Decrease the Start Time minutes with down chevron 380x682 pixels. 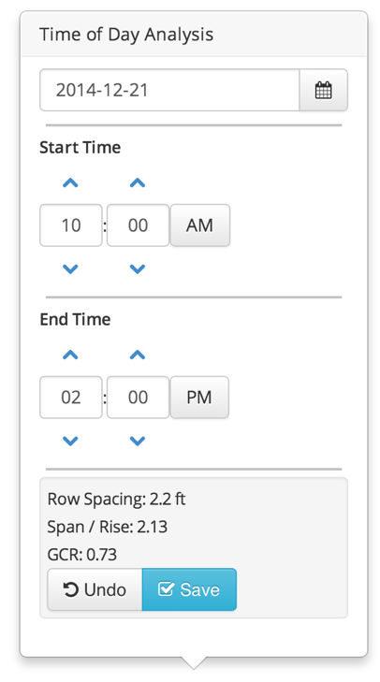(138, 268)
